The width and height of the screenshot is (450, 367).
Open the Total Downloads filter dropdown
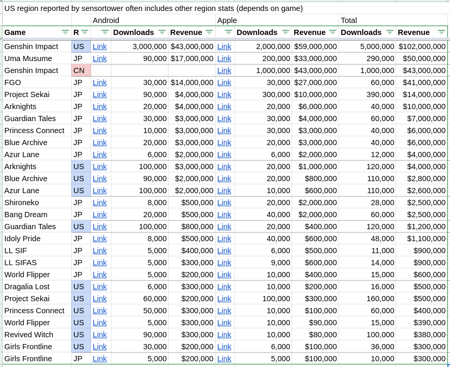(x=389, y=32)
